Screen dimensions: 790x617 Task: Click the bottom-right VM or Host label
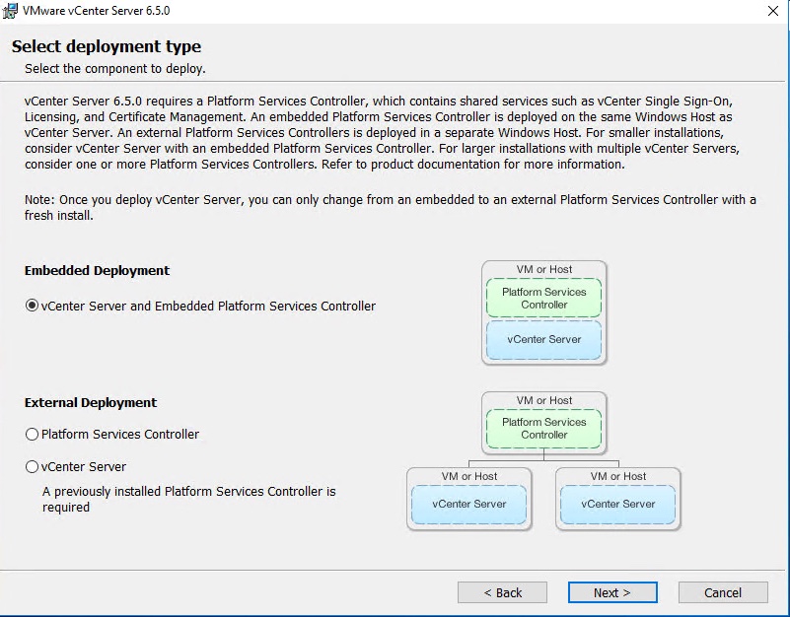tap(618, 476)
